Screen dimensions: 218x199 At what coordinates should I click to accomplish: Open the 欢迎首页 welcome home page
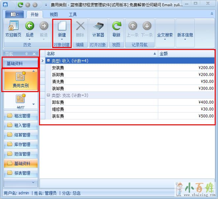pyautogui.click(x=13, y=29)
